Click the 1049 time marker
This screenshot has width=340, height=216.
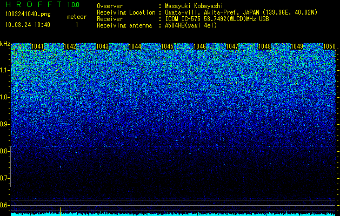coord(297,46)
